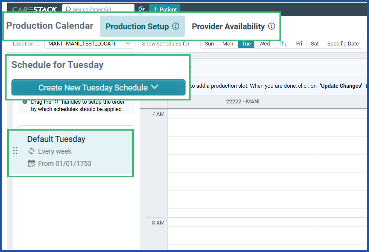The height and width of the screenshot is (252, 369).
Task: Select Sunday in the schedule day selector
Action: [x=209, y=43]
